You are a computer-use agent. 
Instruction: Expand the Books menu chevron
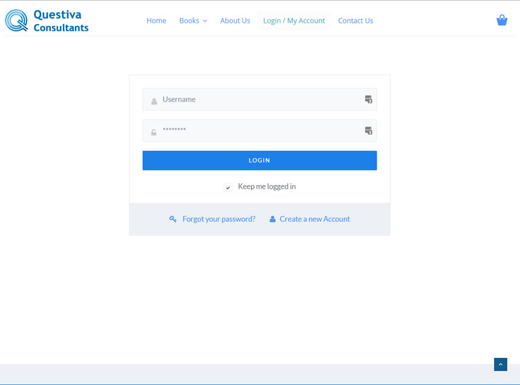(x=205, y=21)
